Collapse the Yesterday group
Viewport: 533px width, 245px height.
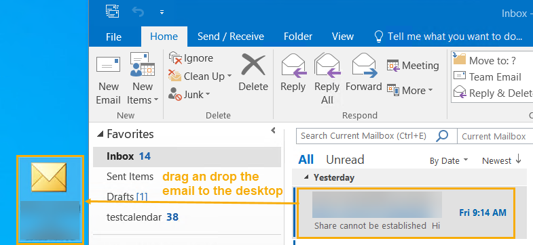coord(306,177)
